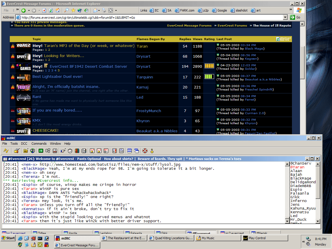Switch to Play Control taskbar button
The width and height of the screenshot is (332, 249).
pos(265,238)
